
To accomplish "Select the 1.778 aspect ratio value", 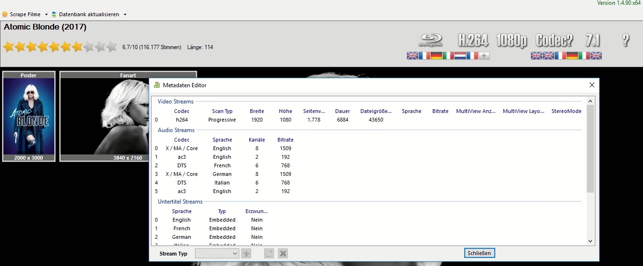I will (314, 120).
